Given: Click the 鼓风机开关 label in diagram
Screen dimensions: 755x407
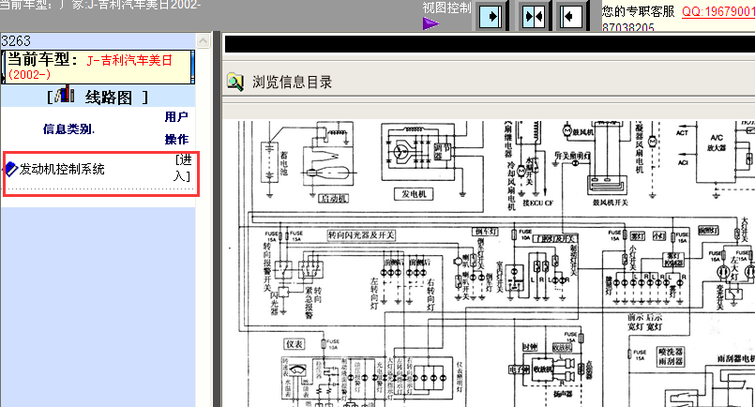Looking at the screenshot, I should 610,203.
